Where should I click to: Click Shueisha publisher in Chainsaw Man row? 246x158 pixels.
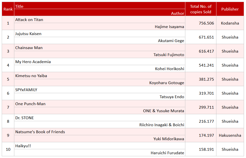coord(230,51)
